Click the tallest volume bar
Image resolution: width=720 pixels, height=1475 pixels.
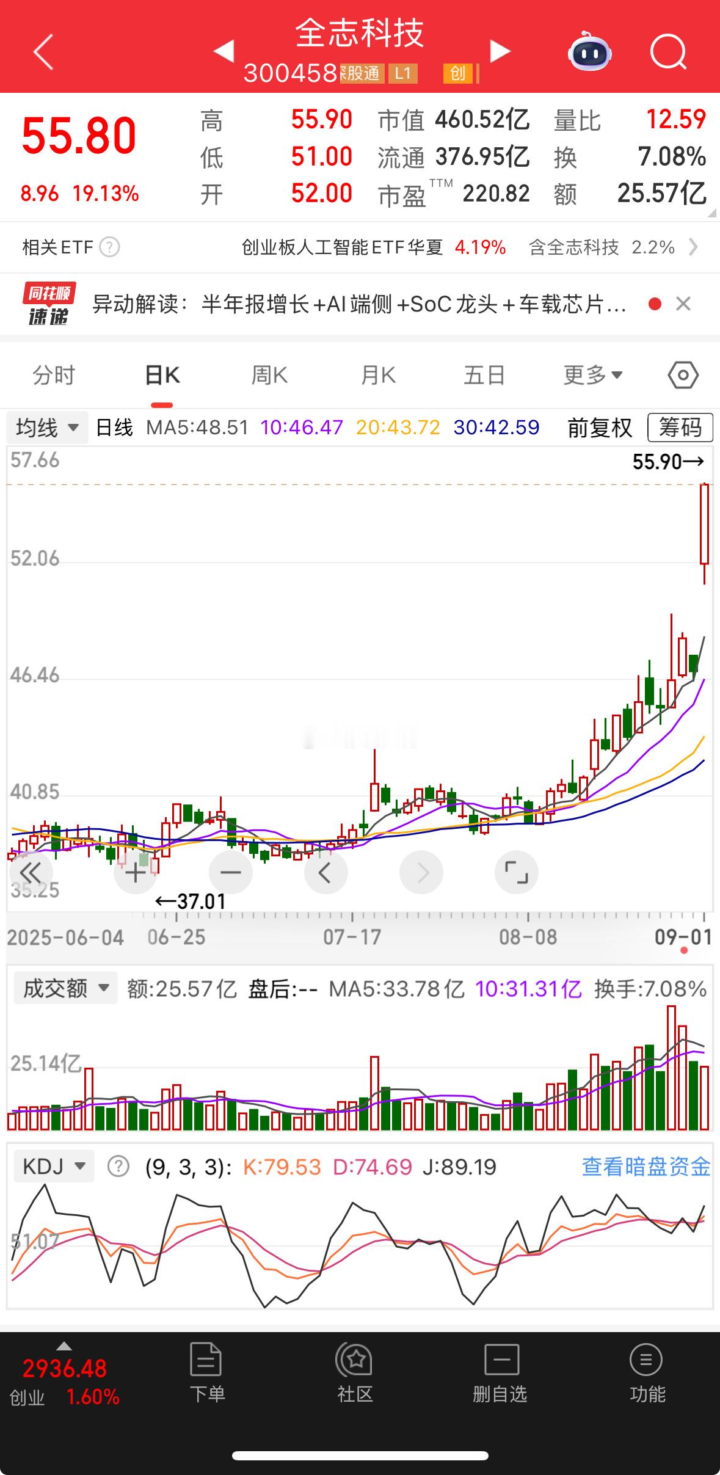pyautogui.click(x=671, y=1068)
